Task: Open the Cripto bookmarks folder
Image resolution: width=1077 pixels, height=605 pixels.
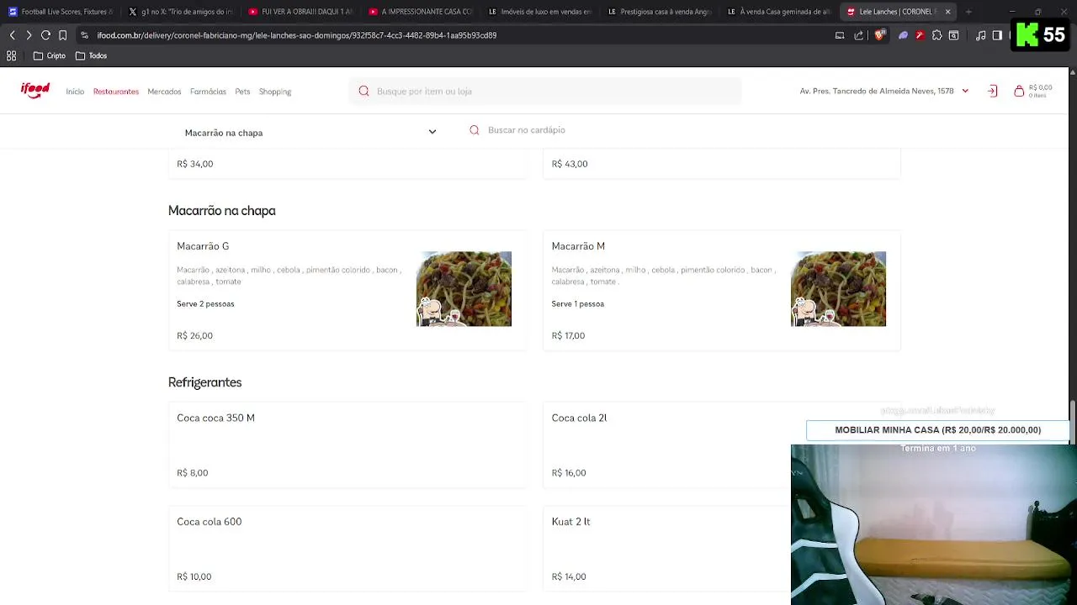Action: pyautogui.click(x=50, y=55)
